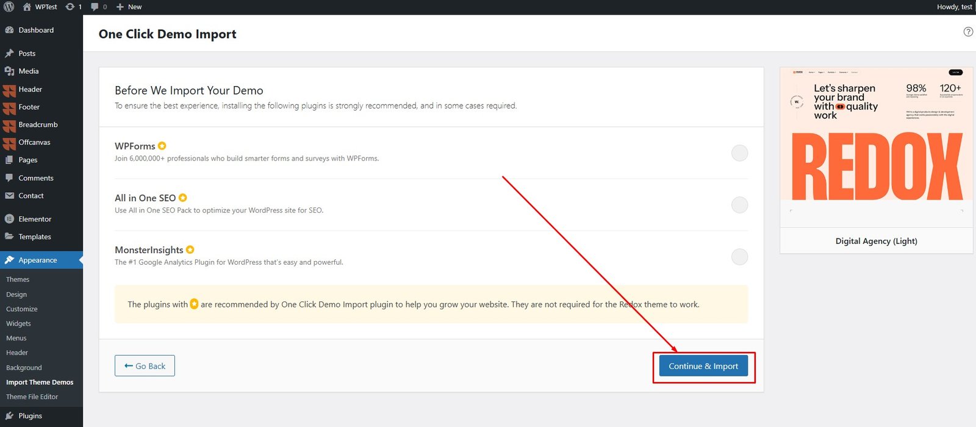
Task: Open the comments bubble icon in admin bar
Action: click(x=95, y=7)
